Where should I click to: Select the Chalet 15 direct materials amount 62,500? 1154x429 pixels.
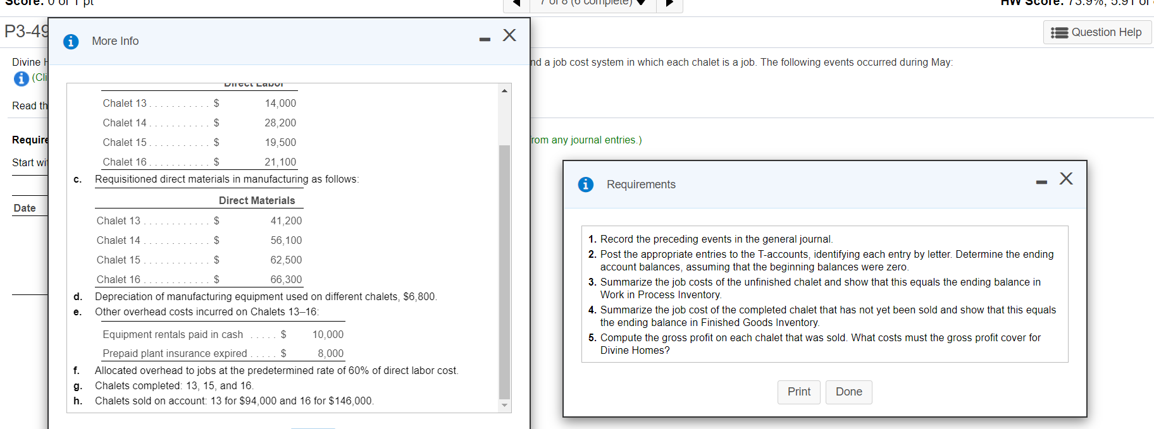pyautogui.click(x=286, y=260)
